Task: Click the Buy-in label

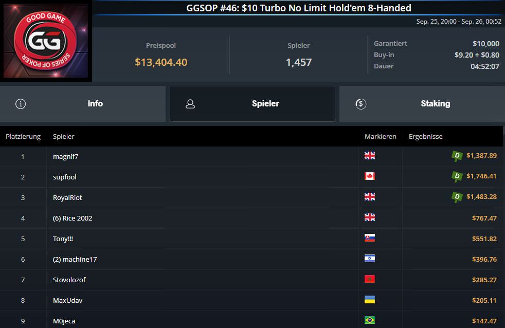Action: 384,54
